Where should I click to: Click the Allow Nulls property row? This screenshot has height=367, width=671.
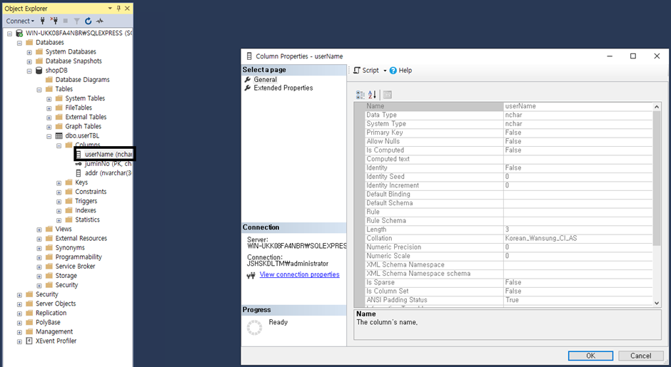pos(509,141)
